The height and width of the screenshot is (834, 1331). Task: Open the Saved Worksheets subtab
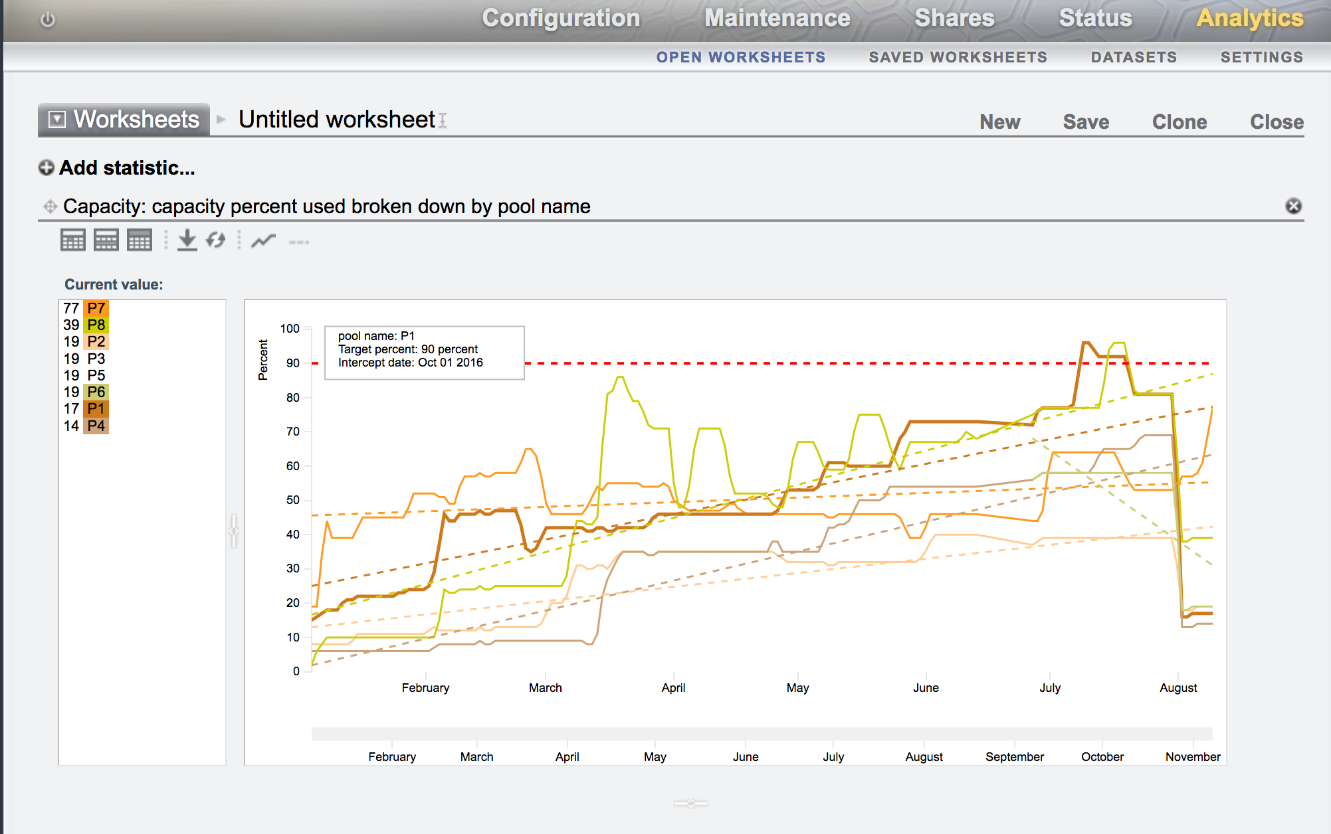[x=958, y=58]
